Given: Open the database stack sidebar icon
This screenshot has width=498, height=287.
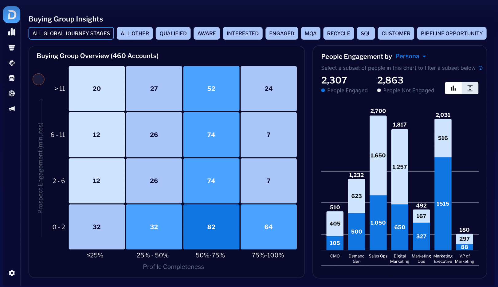Looking at the screenshot, I should click(x=12, y=78).
